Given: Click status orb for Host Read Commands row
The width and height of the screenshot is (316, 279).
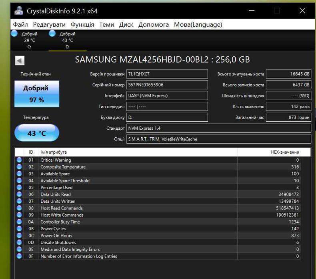Looking at the screenshot, I should (19, 208).
